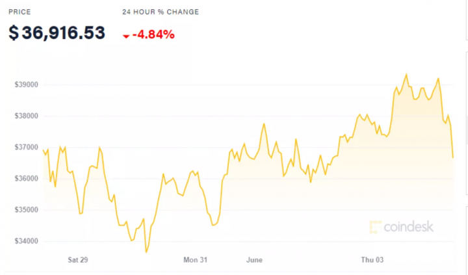Click the 24 HOUR % CHANGE label
The image size is (468, 275).
pyautogui.click(x=161, y=12)
